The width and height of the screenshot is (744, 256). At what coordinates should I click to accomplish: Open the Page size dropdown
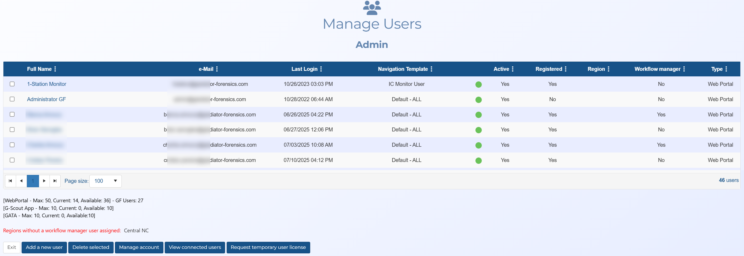pos(105,181)
